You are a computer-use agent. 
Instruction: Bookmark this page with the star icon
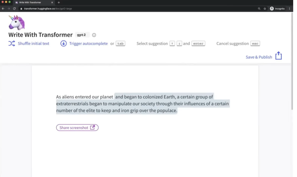tap(265, 9)
